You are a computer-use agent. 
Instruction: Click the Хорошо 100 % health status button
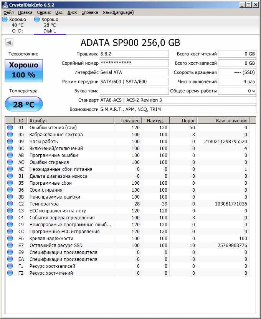[24, 70]
